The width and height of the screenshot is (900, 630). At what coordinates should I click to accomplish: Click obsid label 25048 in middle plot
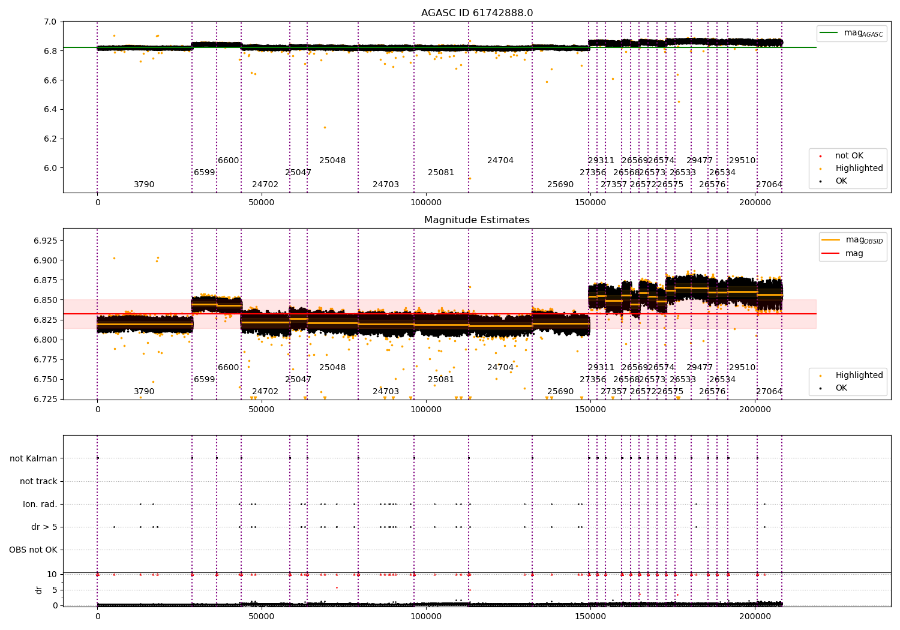click(332, 368)
